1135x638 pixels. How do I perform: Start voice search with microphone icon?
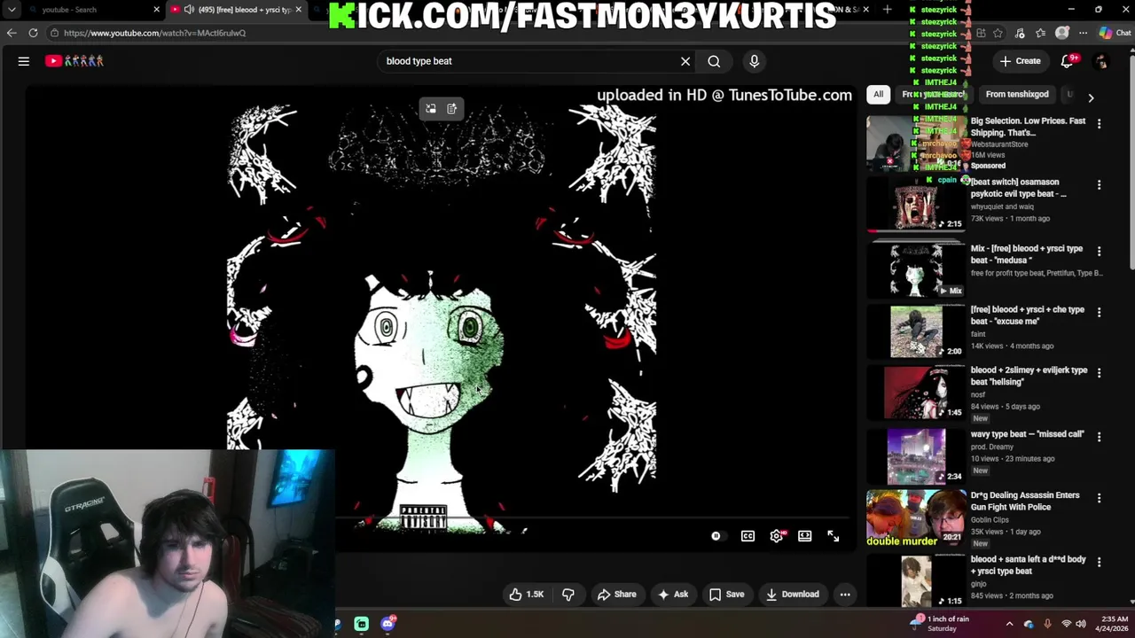click(x=755, y=61)
